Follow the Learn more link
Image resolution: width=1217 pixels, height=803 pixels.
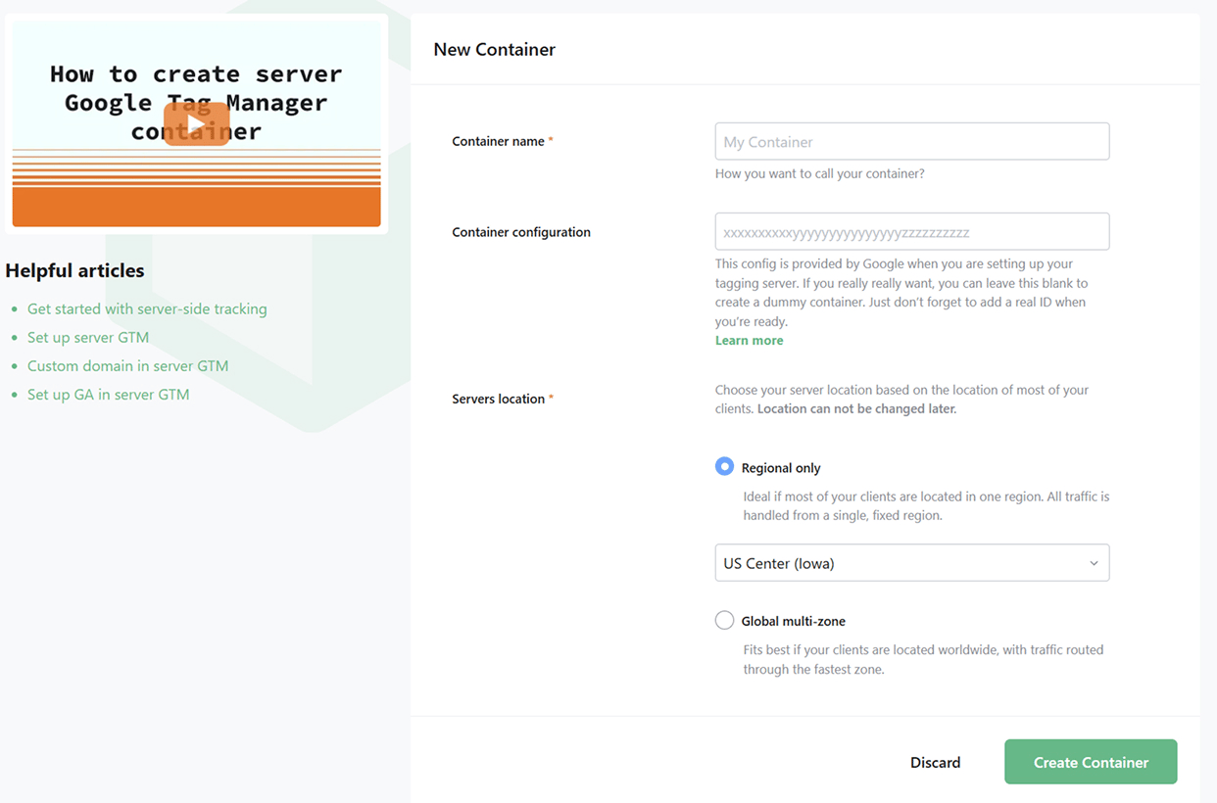(749, 340)
